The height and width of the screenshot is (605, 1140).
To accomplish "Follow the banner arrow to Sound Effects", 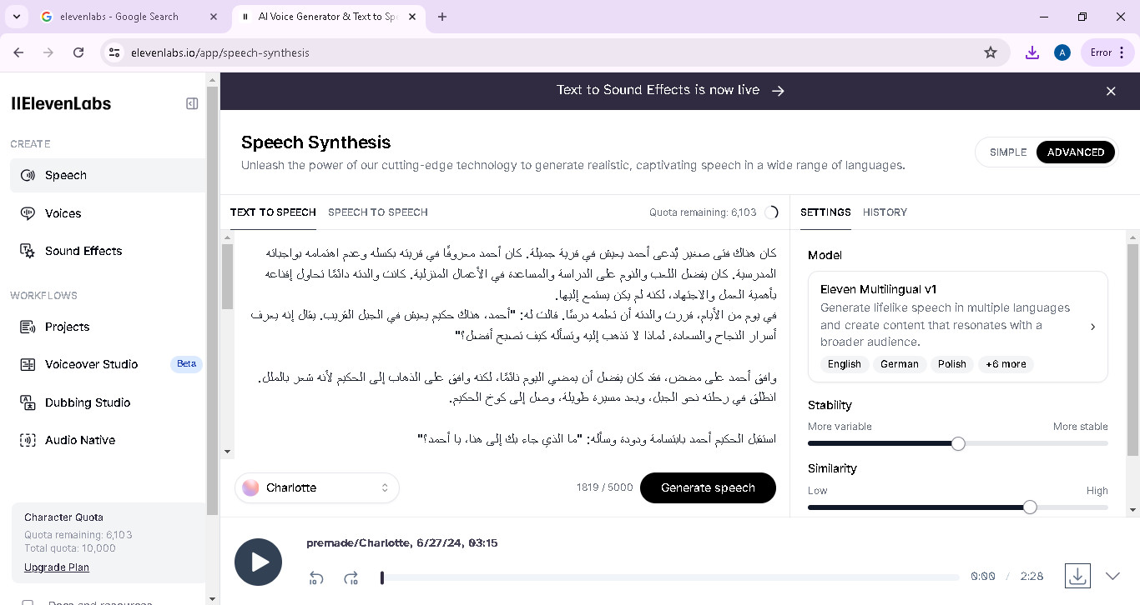I will tap(778, 91).
